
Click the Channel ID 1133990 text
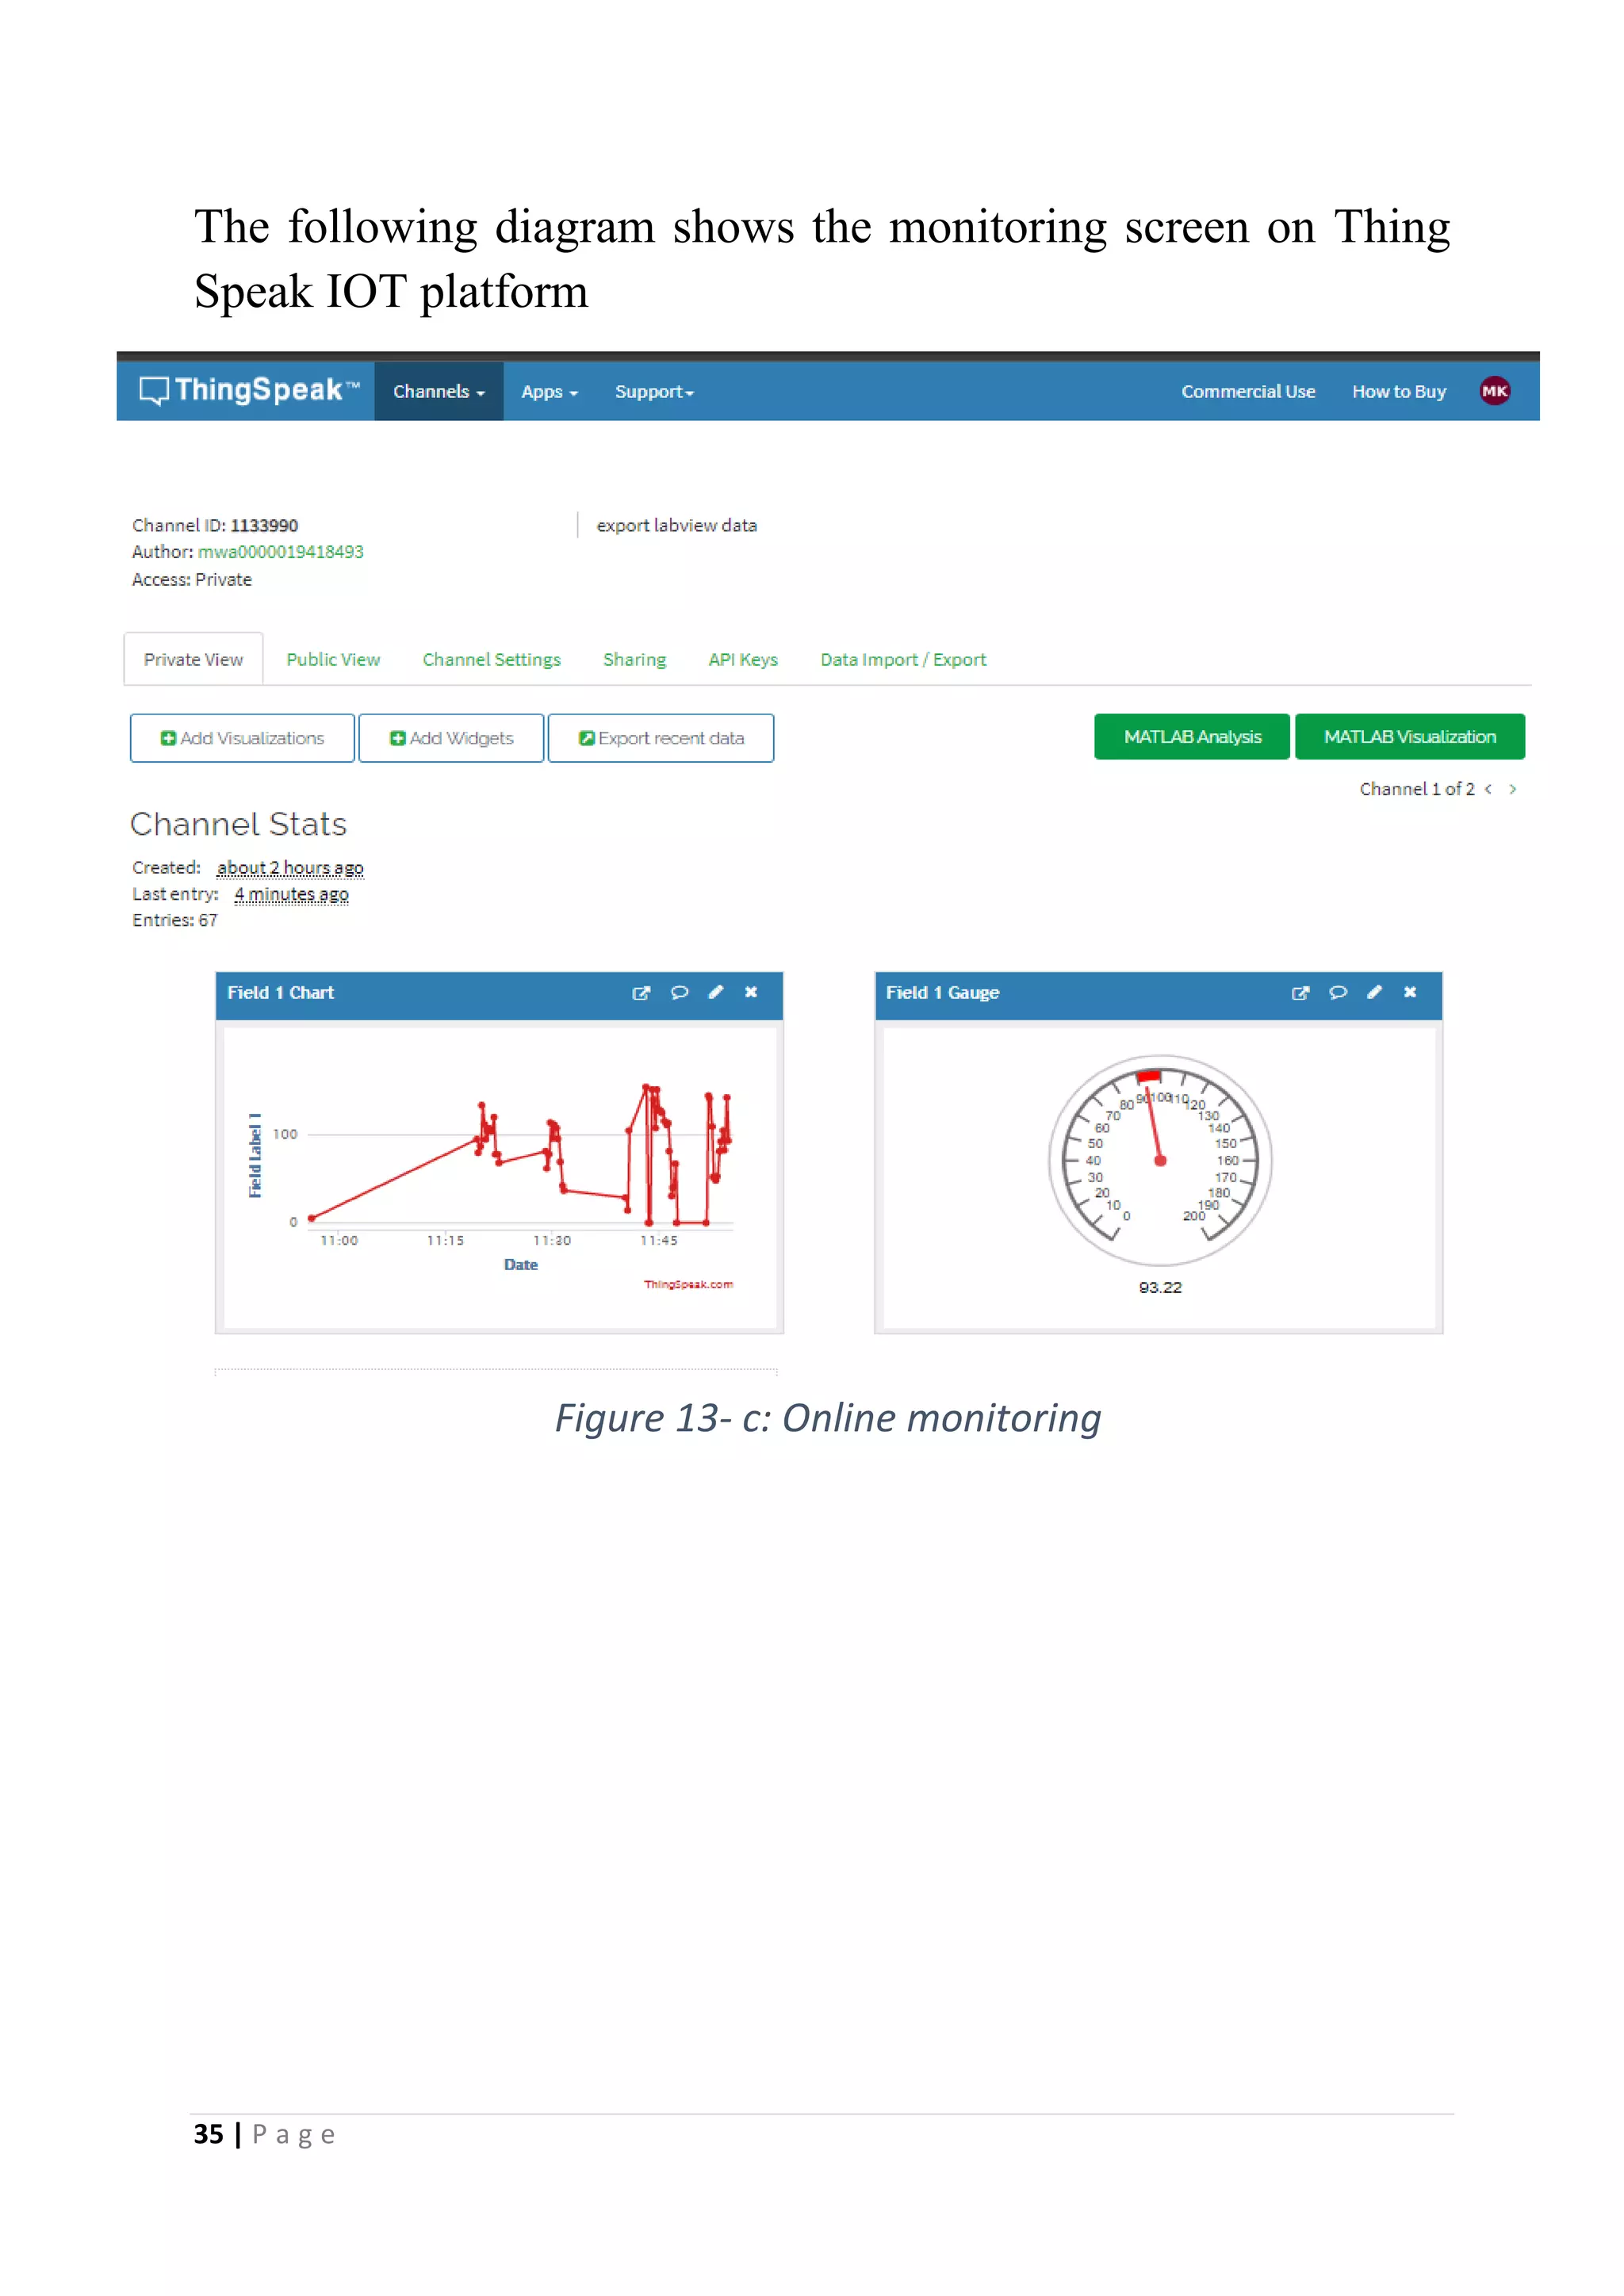pos(215,525)
